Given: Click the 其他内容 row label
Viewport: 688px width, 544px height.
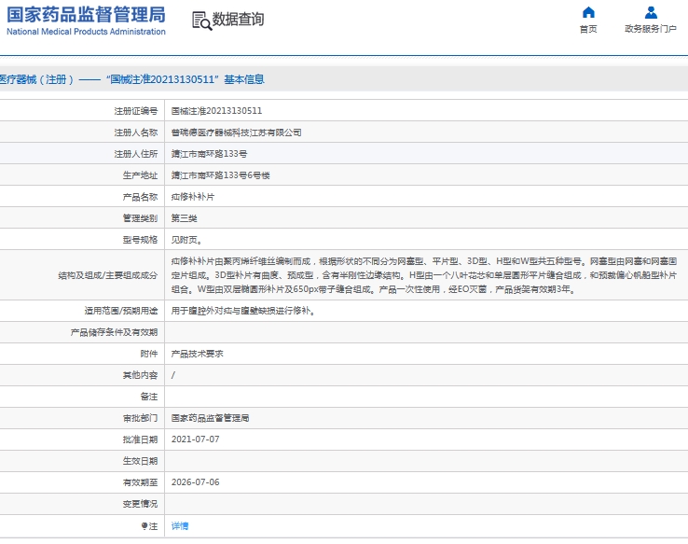Looking at the screenshot, I should 140,375.
